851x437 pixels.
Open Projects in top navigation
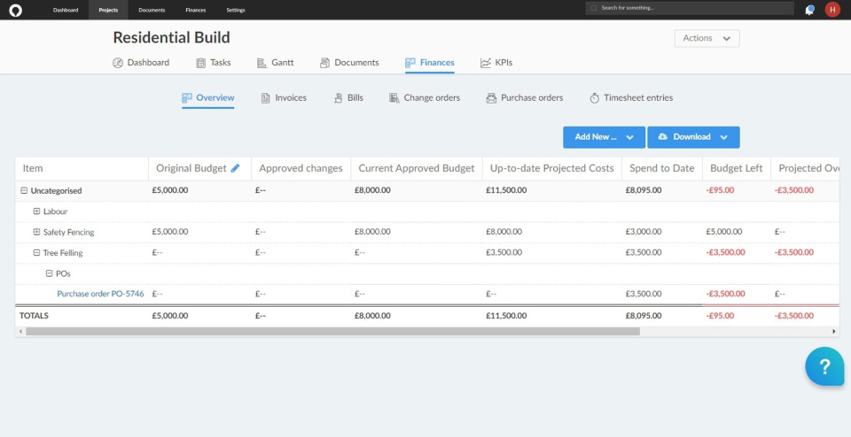click(108, 10)
